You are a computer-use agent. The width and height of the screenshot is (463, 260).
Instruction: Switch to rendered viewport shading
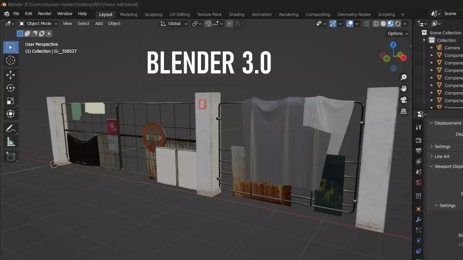pyautogui.click(x=398, y=23)
